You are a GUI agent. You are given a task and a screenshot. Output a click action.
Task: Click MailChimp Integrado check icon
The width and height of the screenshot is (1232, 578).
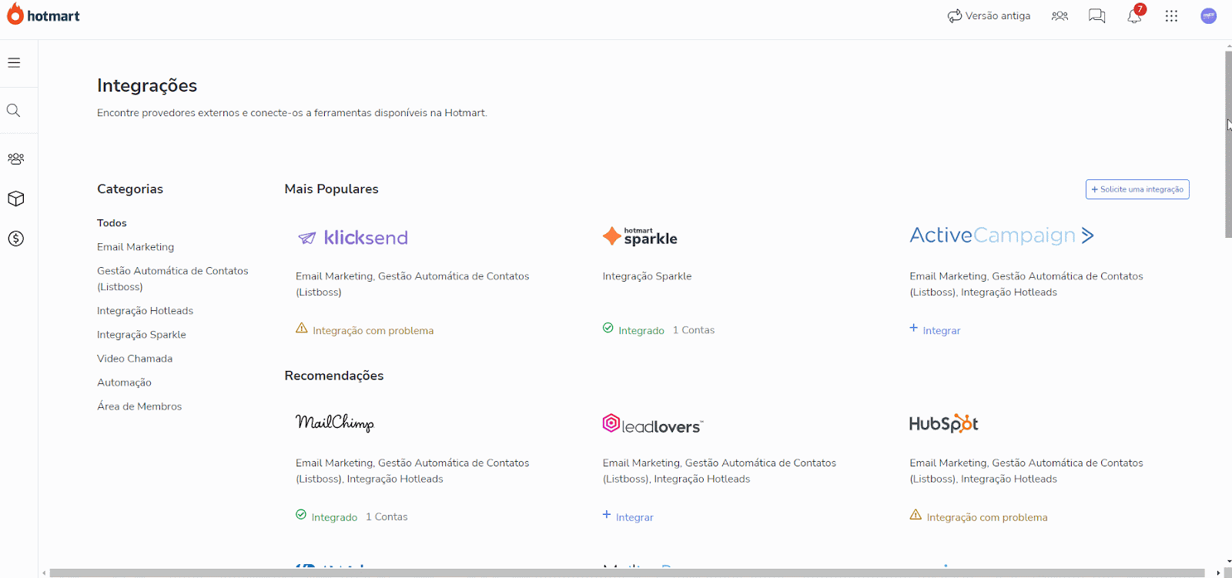301,515
